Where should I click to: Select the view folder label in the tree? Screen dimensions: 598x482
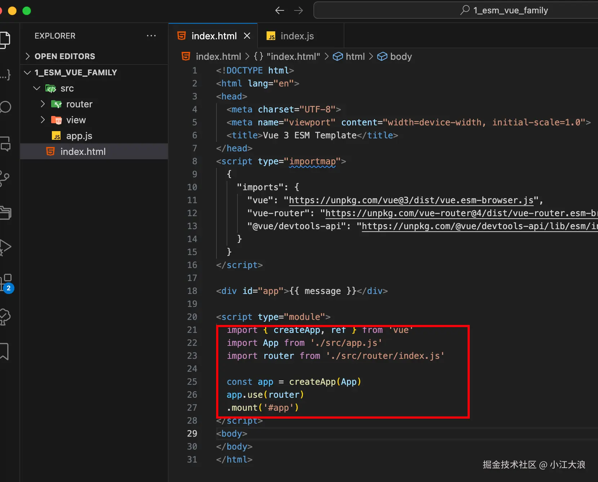(76, 120)
